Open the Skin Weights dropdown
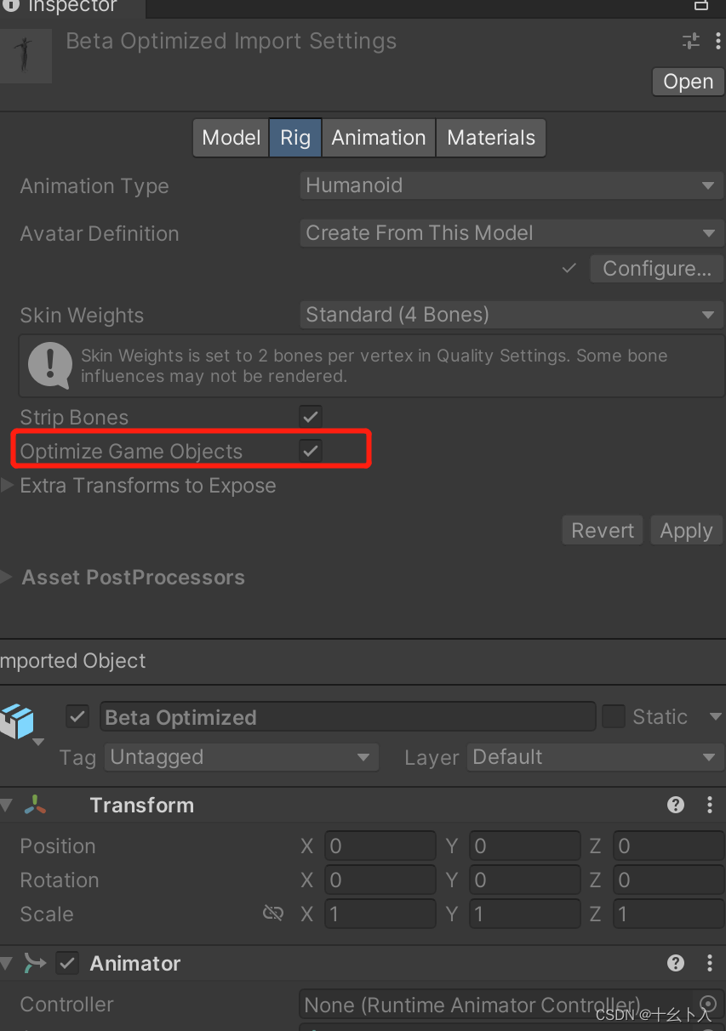The image size is (726, 1031). pyautogui.click(x=511, y=315)
